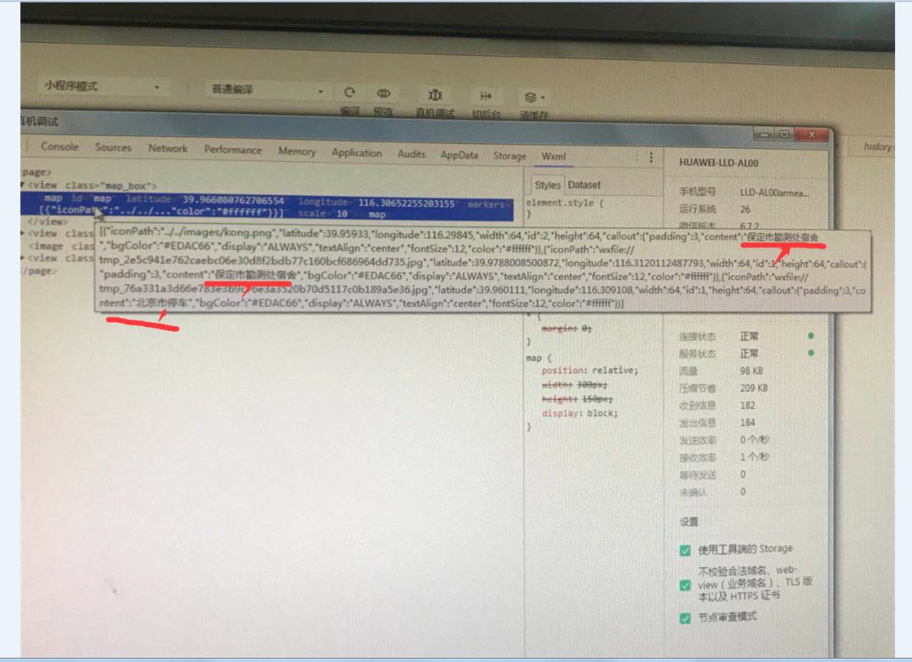Image resolution: width=912 pixels, height=662 pixels.
Task: Click the green dot beside 服务状态
Action: tap(811, 352)
